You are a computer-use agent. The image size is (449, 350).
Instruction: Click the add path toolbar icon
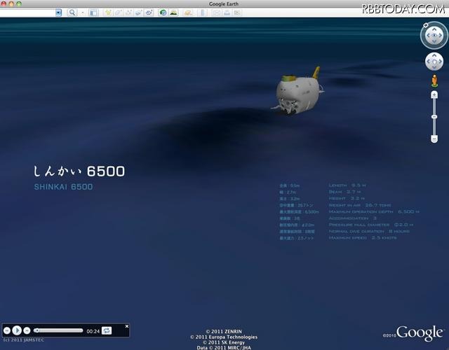128,13
